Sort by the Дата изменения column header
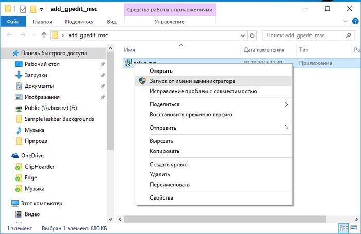Image resolution: width=361 pixels, height=234 pixels. tap(264, 50)
